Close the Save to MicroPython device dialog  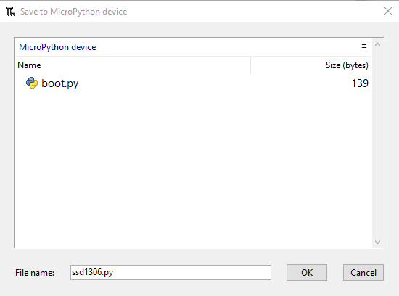click(388, 11)
